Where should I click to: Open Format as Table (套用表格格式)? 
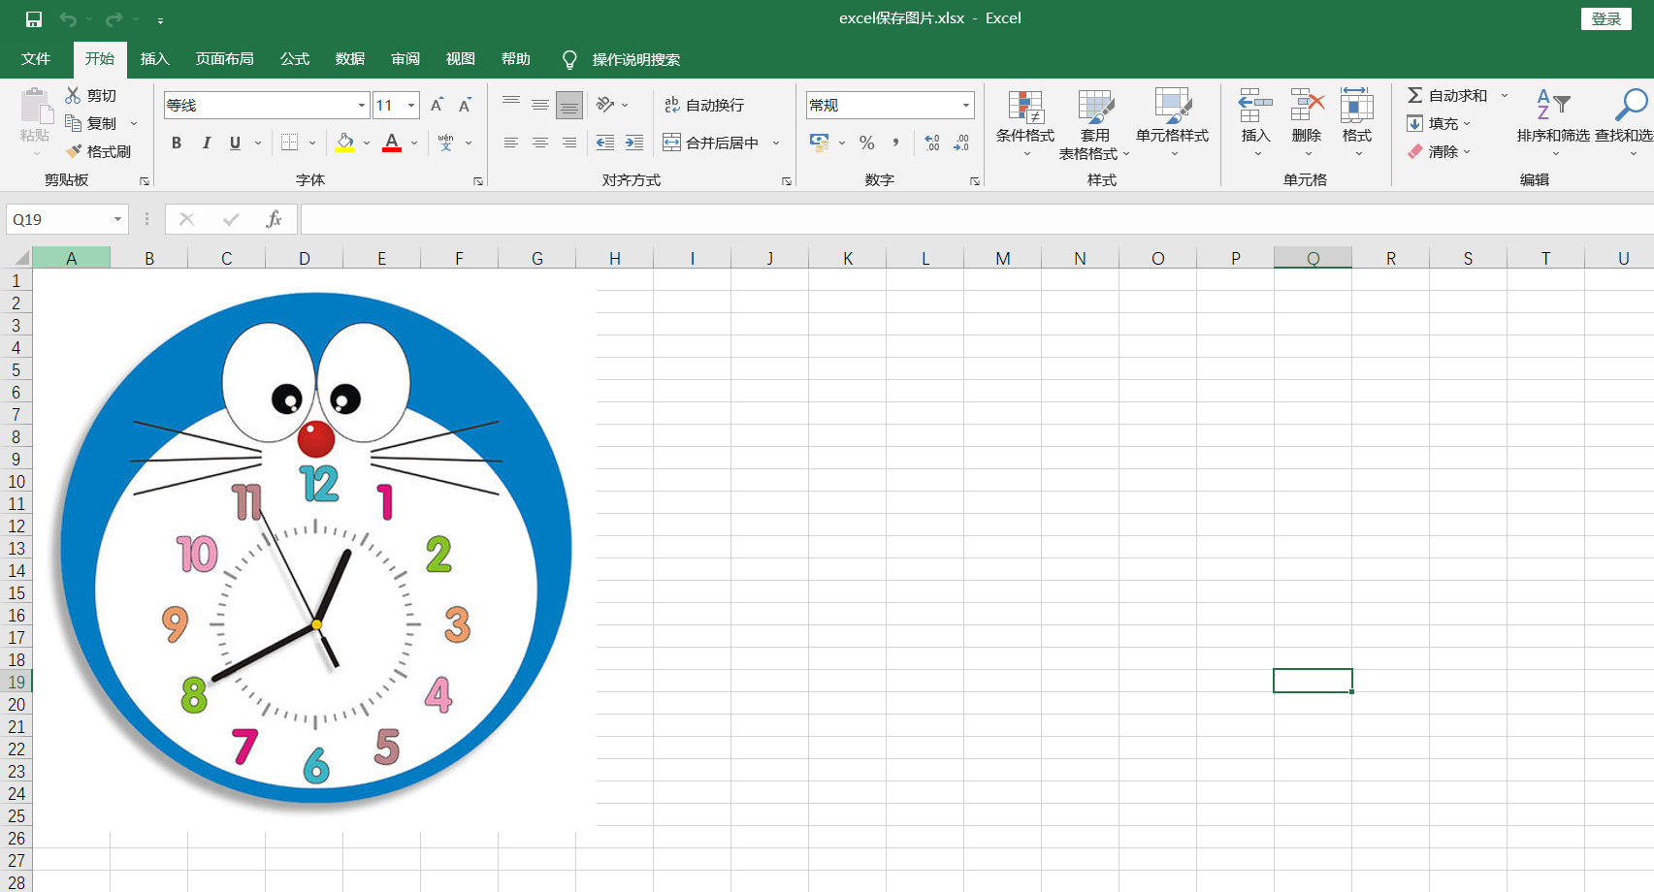1094,124
